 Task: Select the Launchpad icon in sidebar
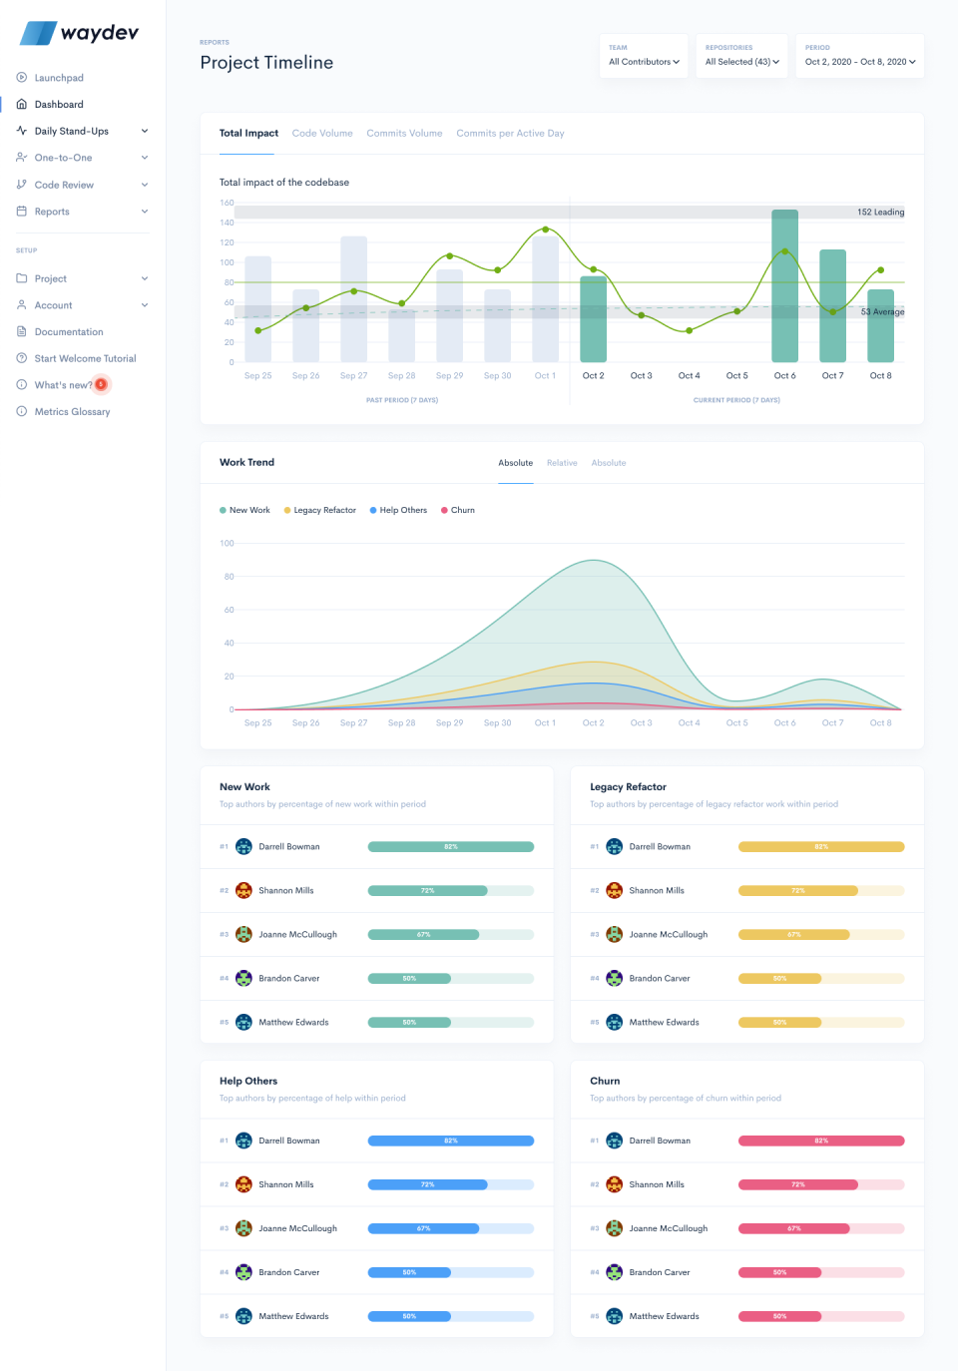21,77
